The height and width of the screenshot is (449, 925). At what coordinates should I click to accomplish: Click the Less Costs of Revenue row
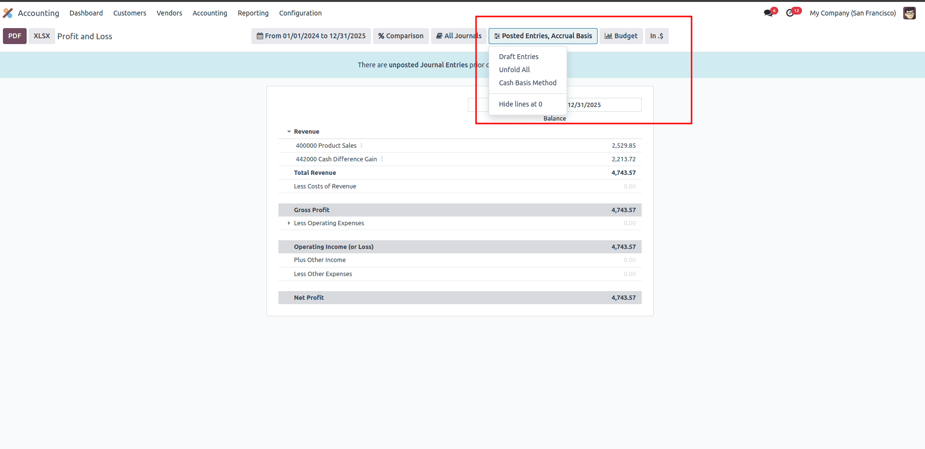[460, 186]
